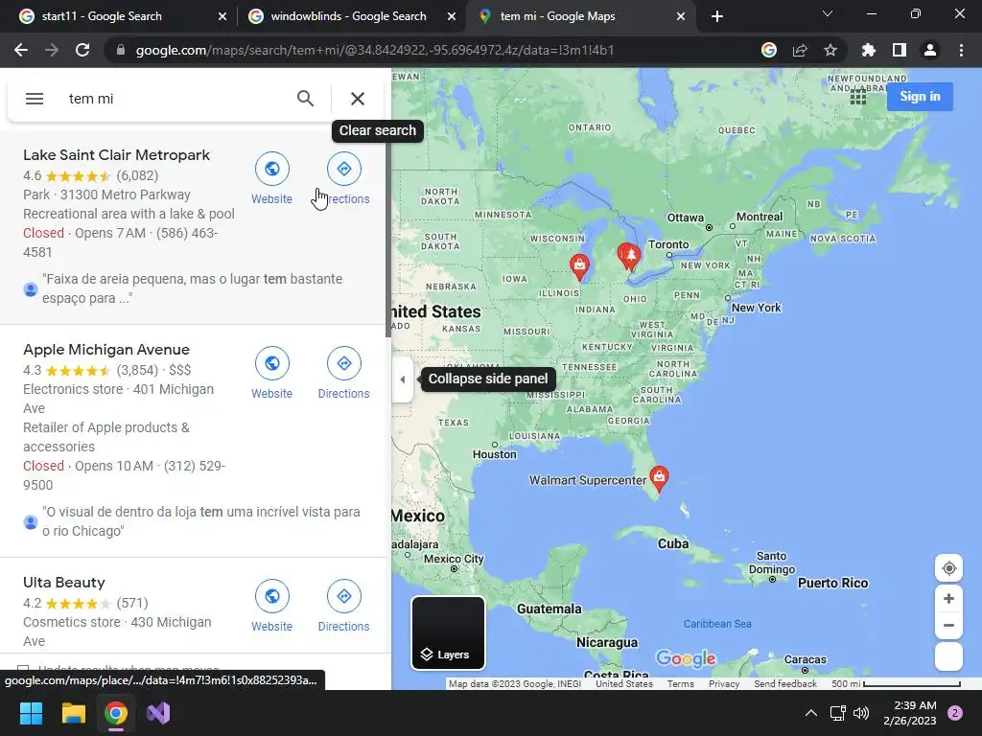Click the Google icon in address bar
This screenshot has width=982, height=736.
tap(769, 50)
